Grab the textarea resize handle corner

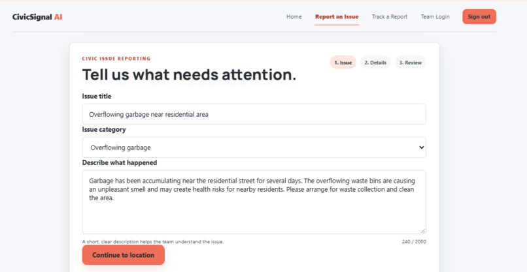[x=422, y=231]
